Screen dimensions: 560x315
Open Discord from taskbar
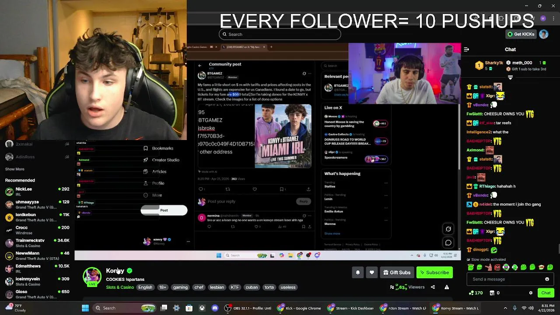click(215, 308)
